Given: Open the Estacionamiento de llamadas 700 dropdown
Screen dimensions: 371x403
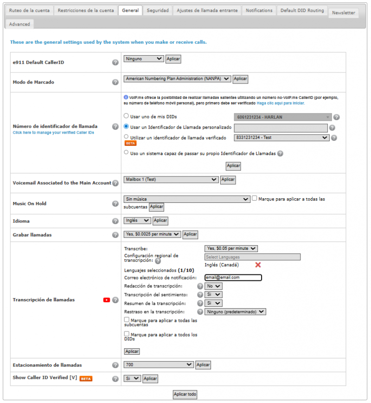Looking at the screenshot, I should click(x=159, y=365).
